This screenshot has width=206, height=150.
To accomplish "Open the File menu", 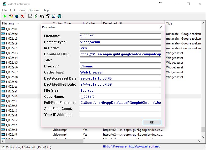I will pyautogui.click(x=4, y=10).
